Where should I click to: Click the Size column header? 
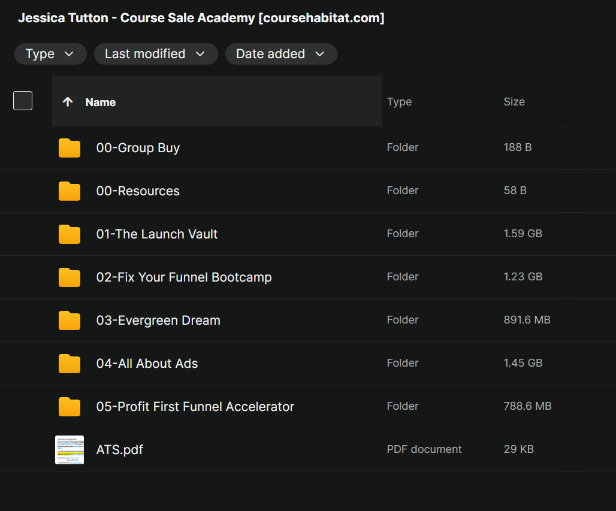(514, 102)
